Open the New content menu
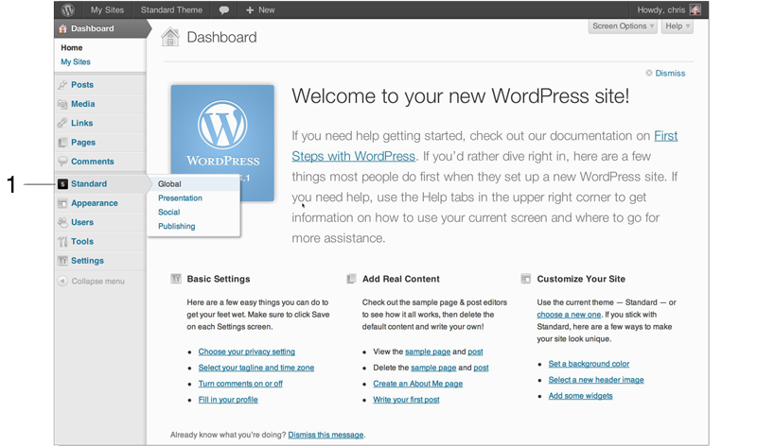Image resolution: width=757 pixels, height=446 pixels. coord(260,9)
